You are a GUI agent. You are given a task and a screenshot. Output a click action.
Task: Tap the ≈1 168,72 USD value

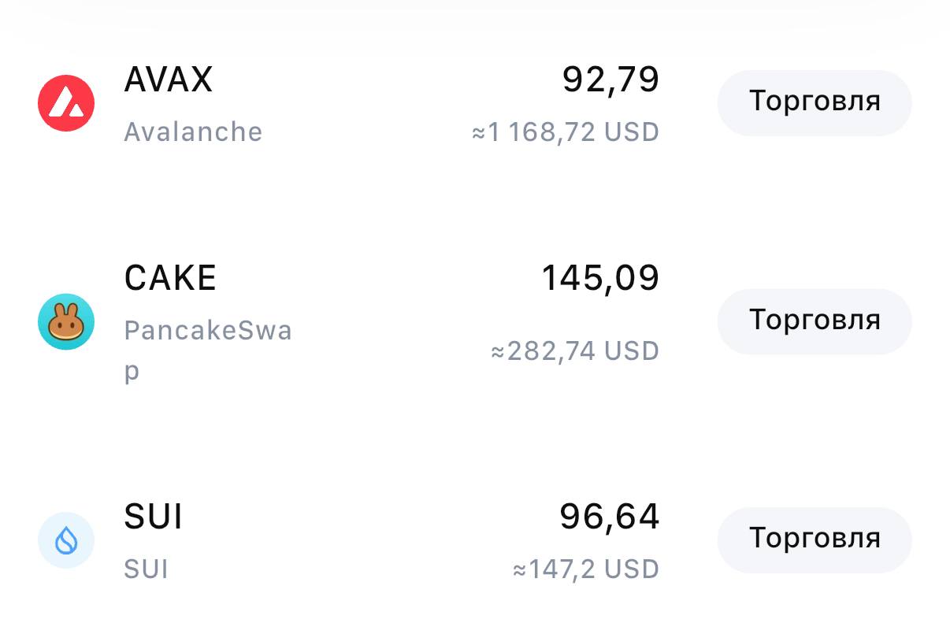565,132
